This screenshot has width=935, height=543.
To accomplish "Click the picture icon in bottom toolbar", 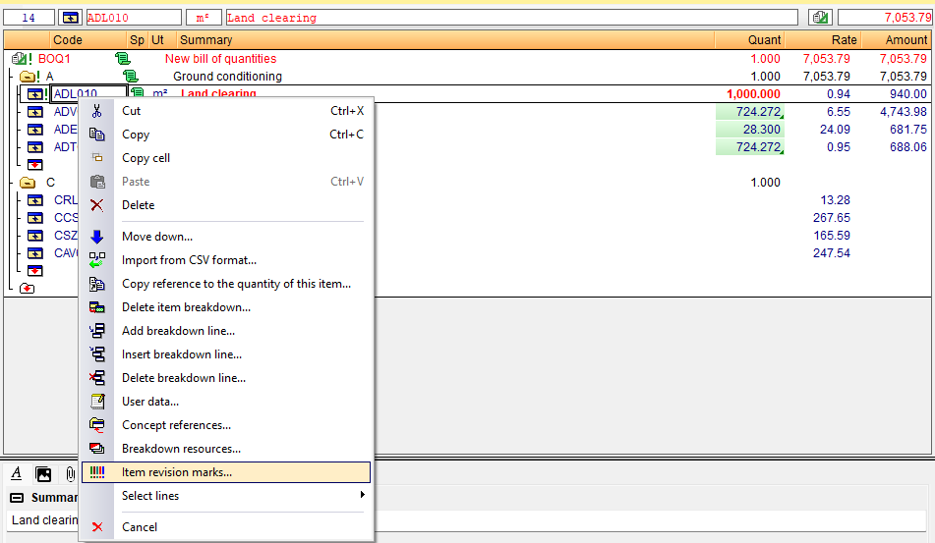I will coord(43,474).
